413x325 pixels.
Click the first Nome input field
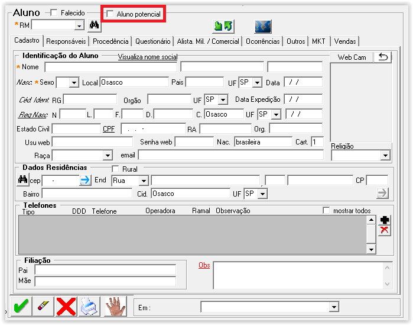click(111, 67)
